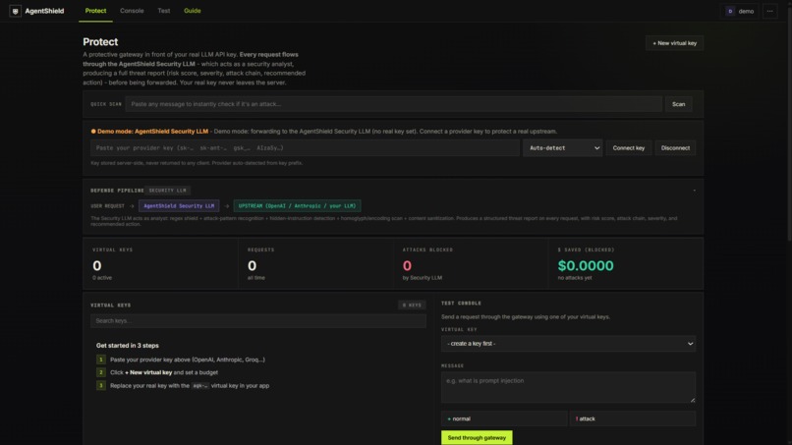Click the New virtual key button
The width and height of the screenshot is (792, 445).
click(x=674, y=43)
